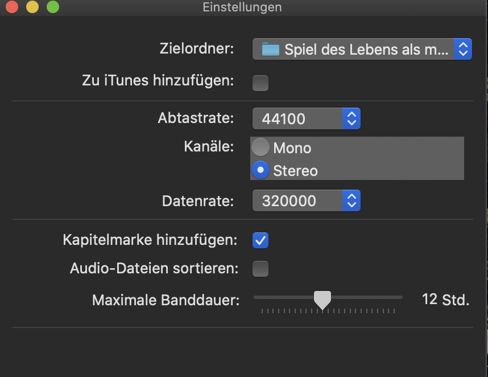
Task: Select the Stereo channel radio button
Action: [260, 170]
